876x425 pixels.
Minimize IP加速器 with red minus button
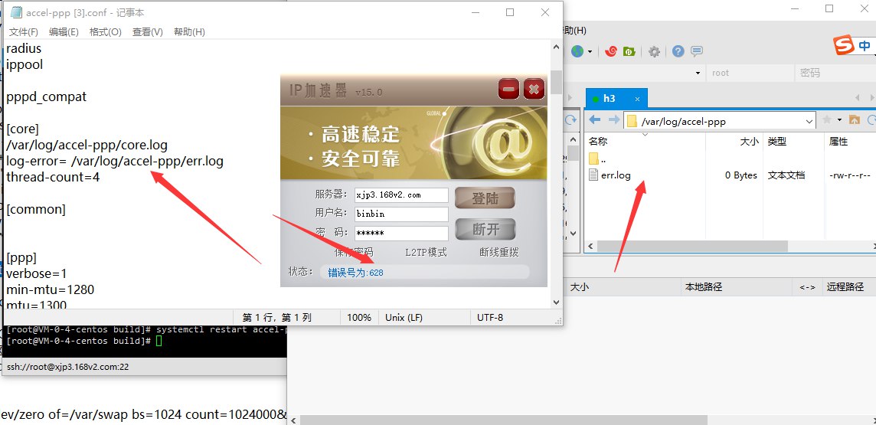tap(509, 89)
